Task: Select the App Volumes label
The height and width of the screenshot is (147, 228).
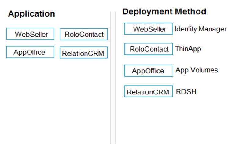Action: (x=197, y=70)
